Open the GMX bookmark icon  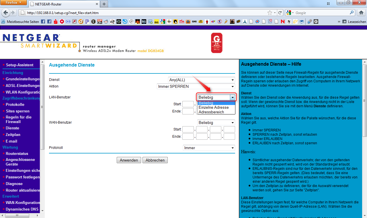click(194, 22)
